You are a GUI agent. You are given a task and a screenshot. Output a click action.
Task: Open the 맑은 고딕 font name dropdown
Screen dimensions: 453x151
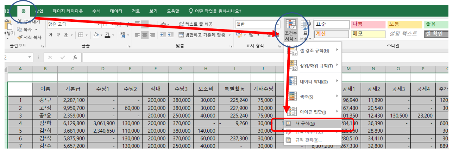point(99,24)
